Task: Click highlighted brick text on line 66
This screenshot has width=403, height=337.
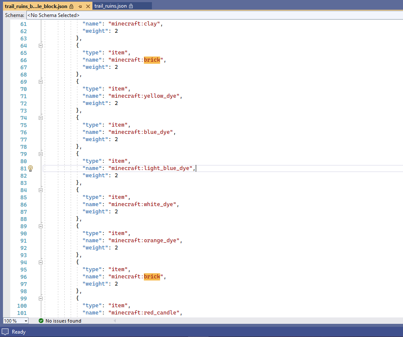Action: [152, 60]
